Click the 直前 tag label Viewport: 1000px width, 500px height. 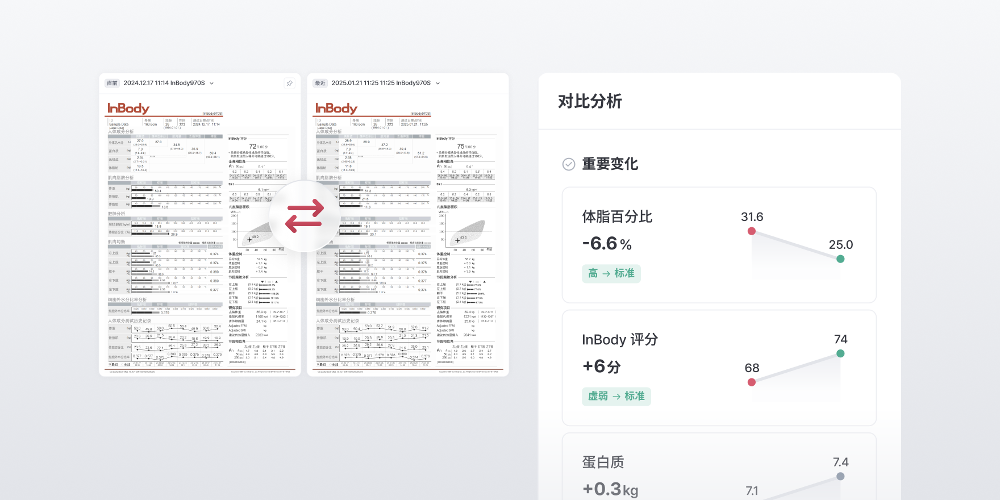point(113,84)
